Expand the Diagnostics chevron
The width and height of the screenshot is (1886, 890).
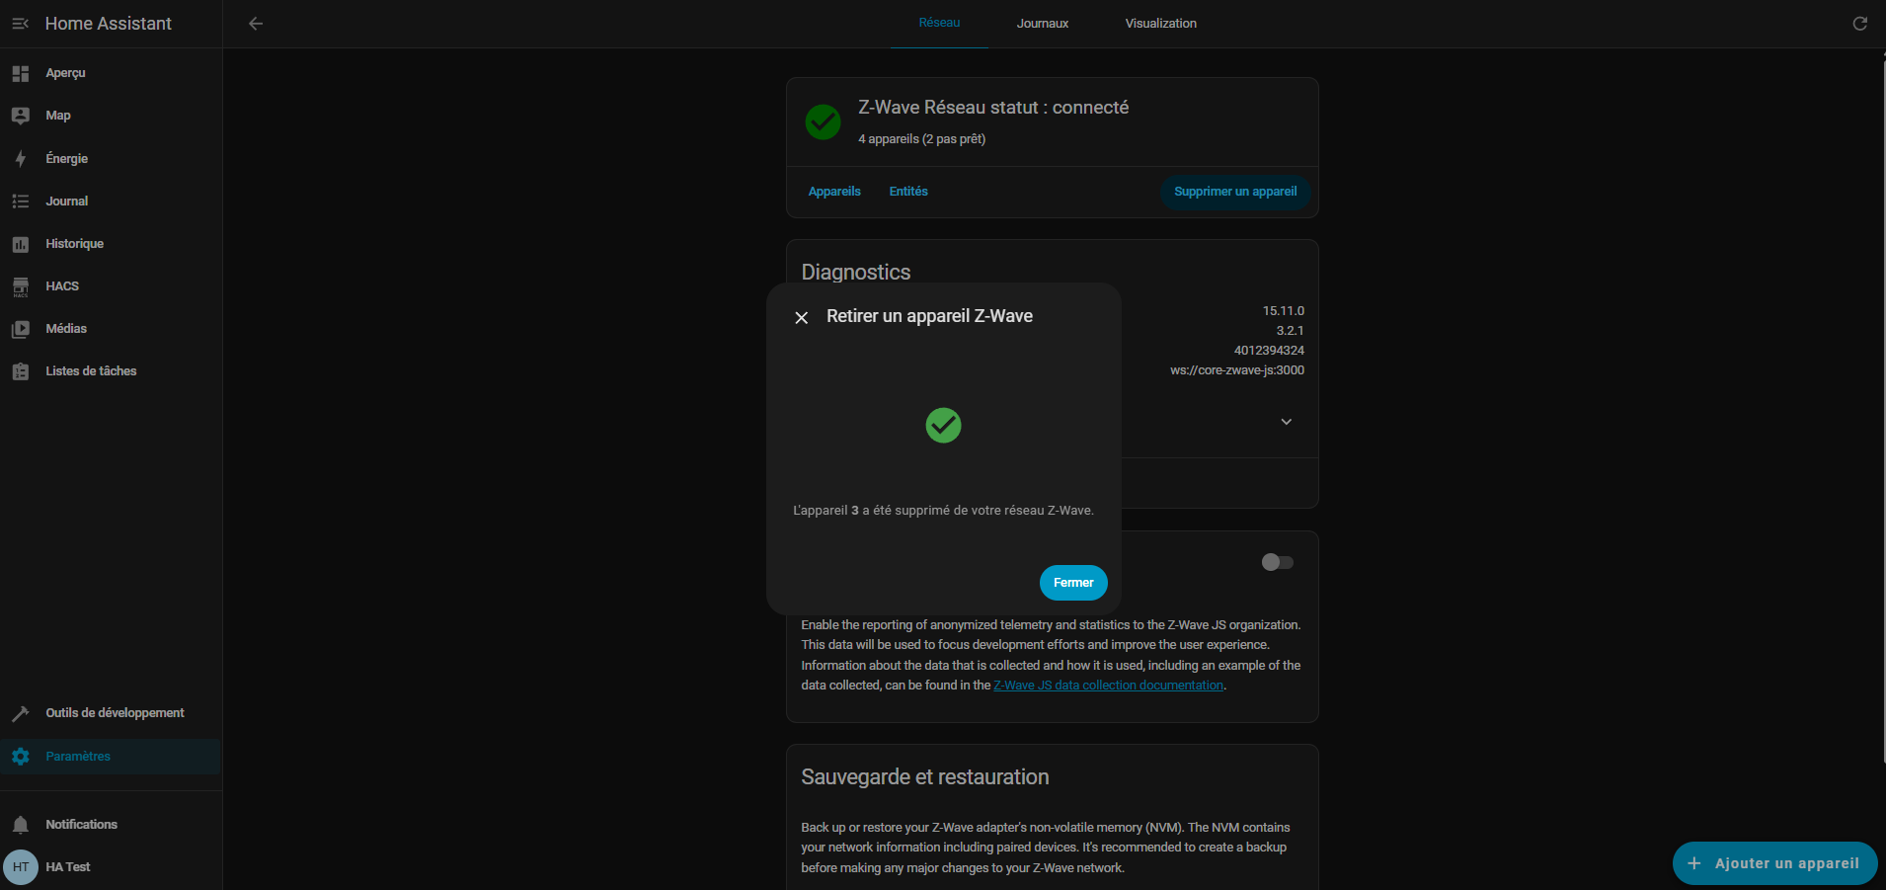(1287, 422)
